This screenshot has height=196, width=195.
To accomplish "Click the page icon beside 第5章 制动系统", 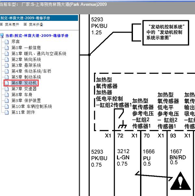I will click(x=7, y=77).
